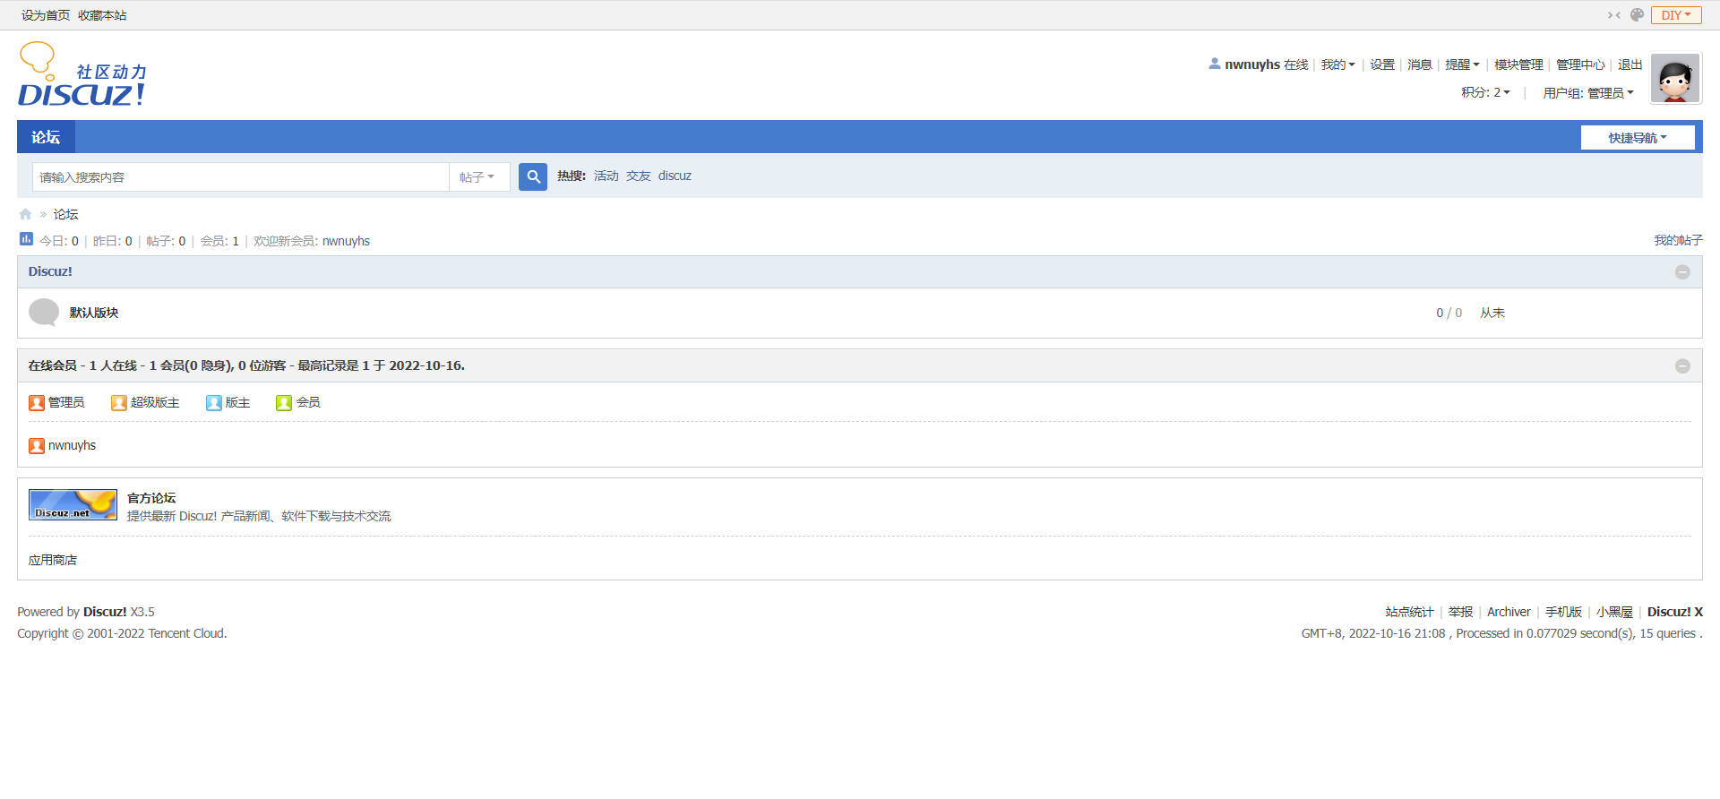
Task: Click the 0 / 0 post count
Action: point(1449,313)
